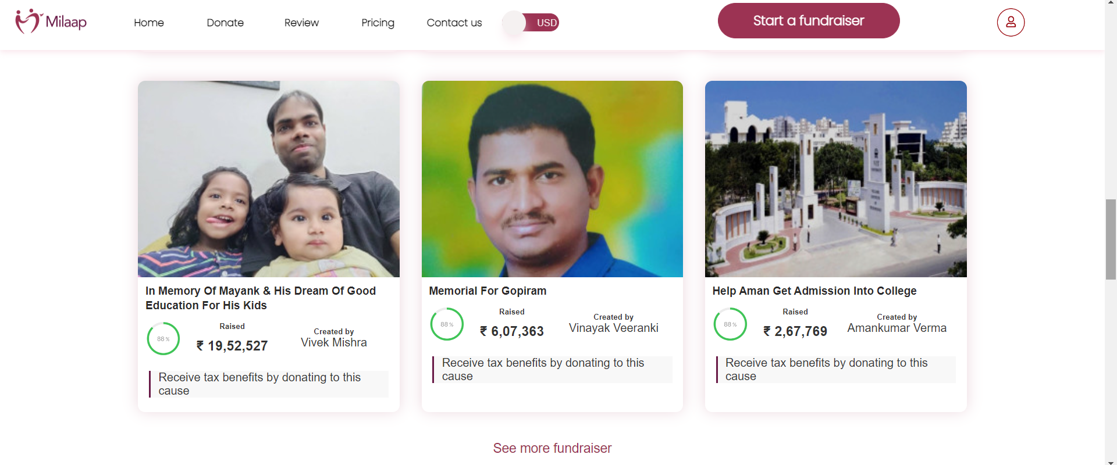Open the Contact us page
1117x465 pixels.
pos(454,23)
